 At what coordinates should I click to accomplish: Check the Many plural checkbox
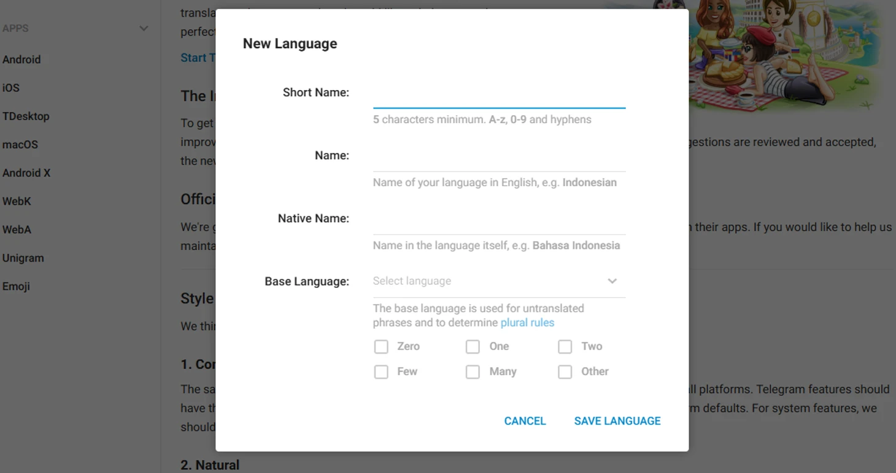point(473,372)
